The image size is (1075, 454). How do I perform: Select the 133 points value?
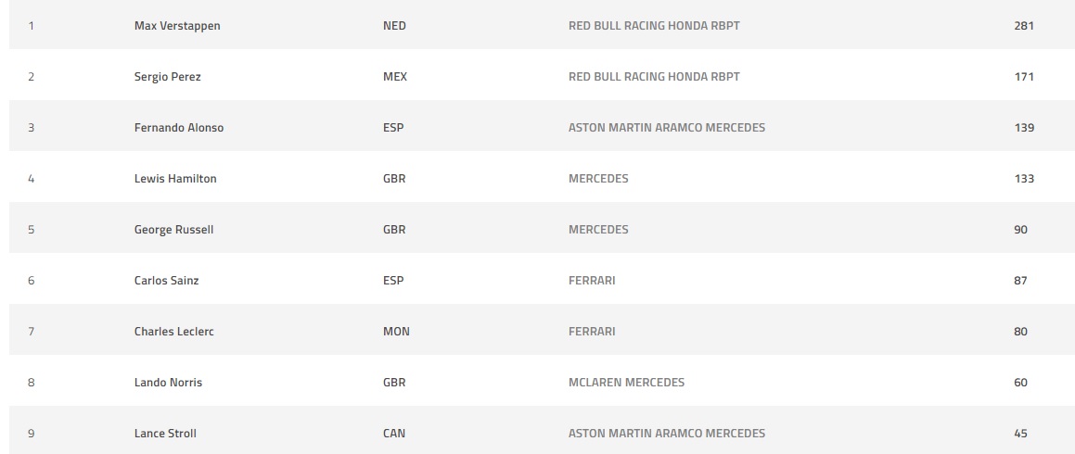coord(1024,179)
